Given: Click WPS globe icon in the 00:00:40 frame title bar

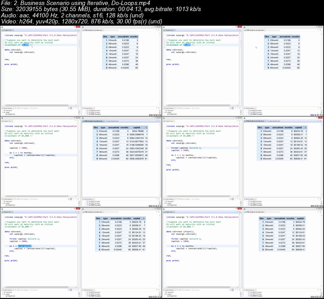Looking at the screenshot, I should (2, 27).
